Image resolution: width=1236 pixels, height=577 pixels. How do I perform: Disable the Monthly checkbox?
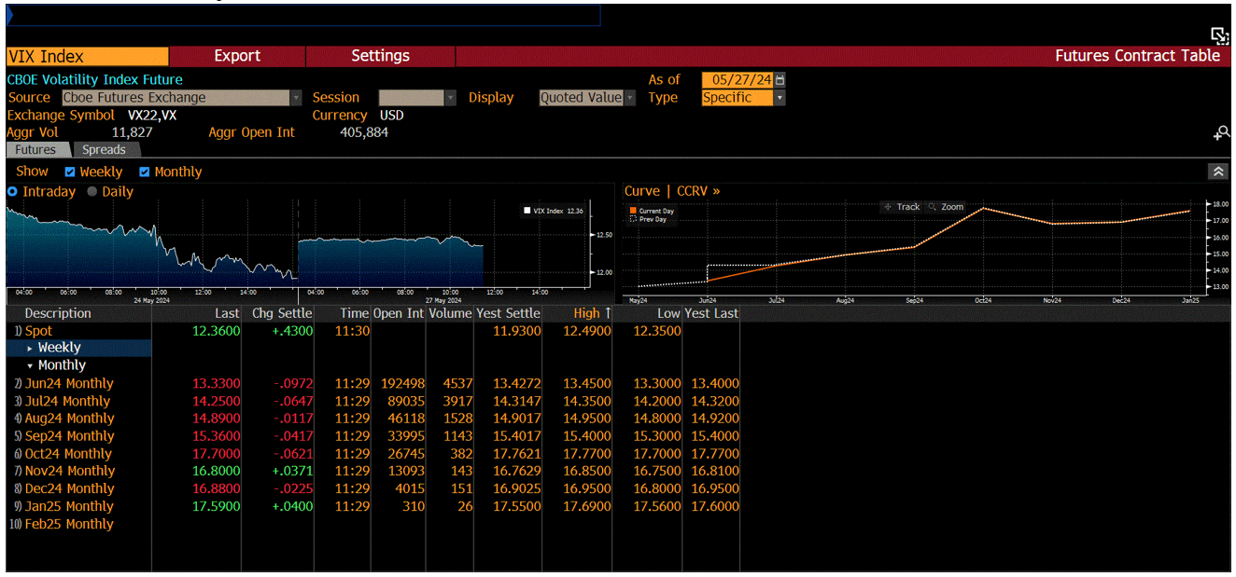pos(145,172)
